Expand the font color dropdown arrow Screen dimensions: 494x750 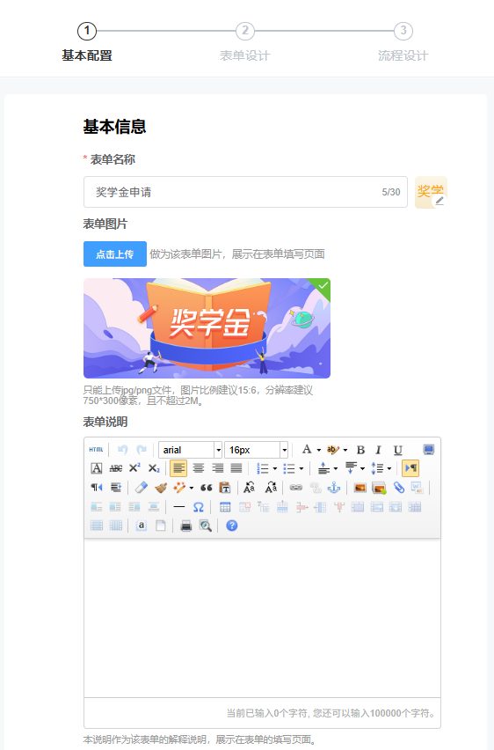319,450
